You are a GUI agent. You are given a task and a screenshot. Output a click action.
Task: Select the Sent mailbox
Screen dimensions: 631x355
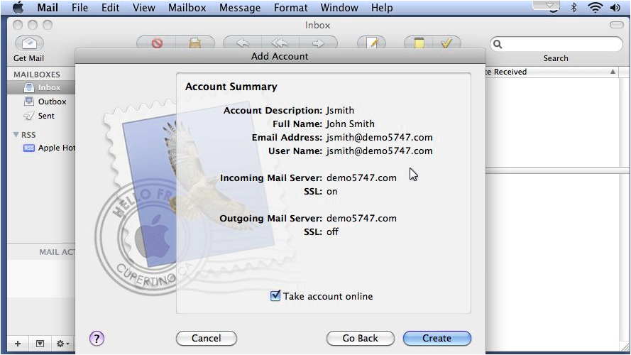pos(40,116)
